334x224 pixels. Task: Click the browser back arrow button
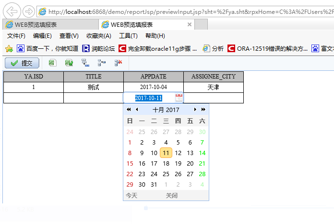coord(12,11)
